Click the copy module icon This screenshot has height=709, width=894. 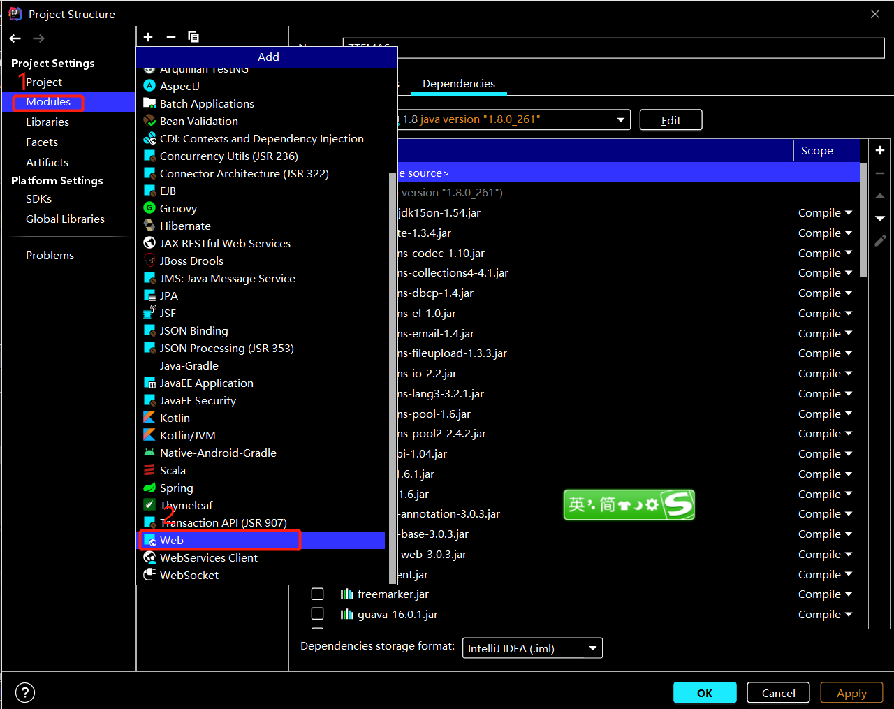click(x=193, y=37)
